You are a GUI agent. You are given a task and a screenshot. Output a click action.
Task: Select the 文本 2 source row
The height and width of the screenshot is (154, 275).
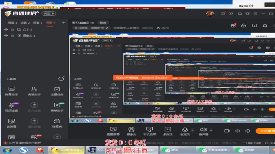35,29
